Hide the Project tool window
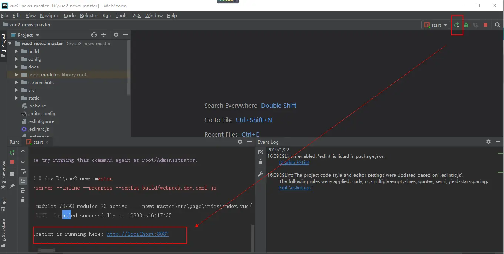 tap(126, 35)
